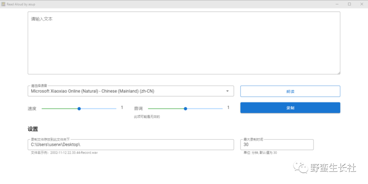This screenshot has height=184, width=368.
Task: Click the 设置 settings heading
Action: click(x=33, y=129)
